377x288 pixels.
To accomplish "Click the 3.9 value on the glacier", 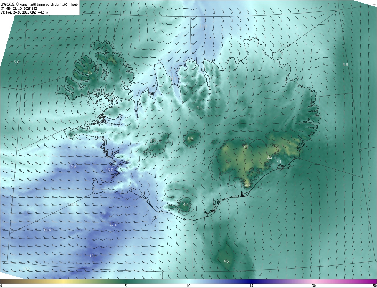I will [x=190, y=138].
